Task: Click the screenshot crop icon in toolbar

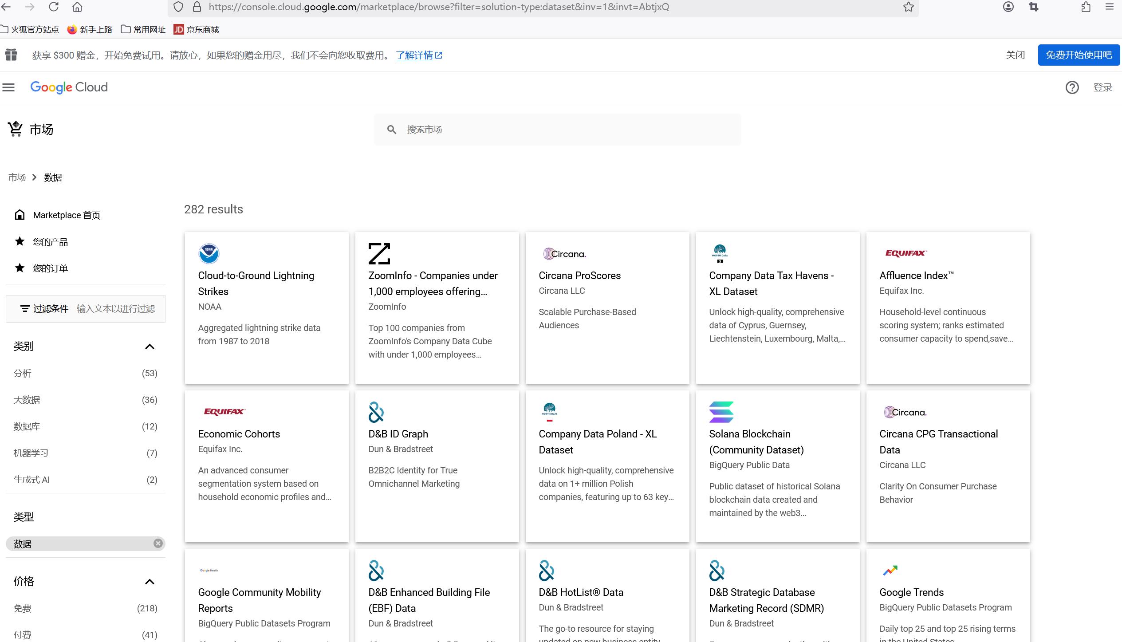Action: 1034,7
